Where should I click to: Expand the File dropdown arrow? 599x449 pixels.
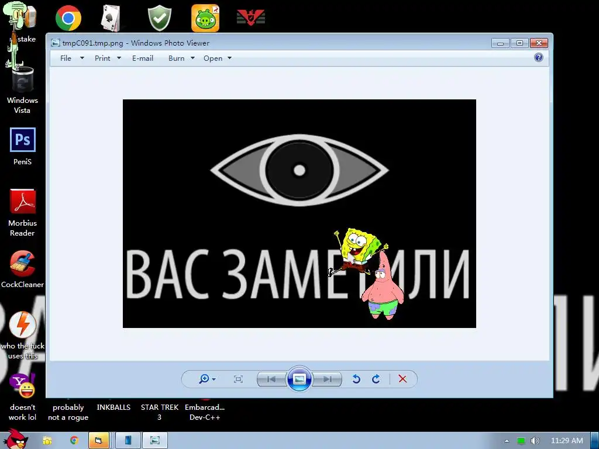pyautogui.click(x=82, y=58)
